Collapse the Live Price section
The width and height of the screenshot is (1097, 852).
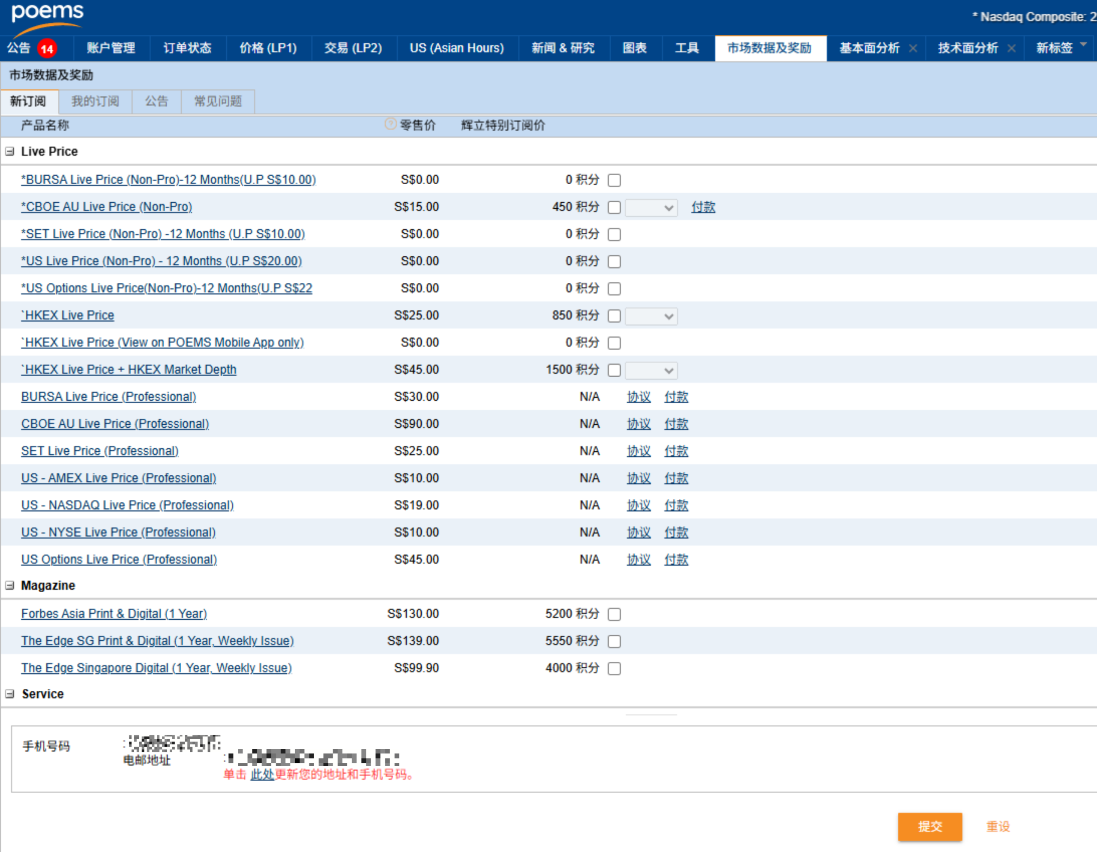[x=9, y=151]
